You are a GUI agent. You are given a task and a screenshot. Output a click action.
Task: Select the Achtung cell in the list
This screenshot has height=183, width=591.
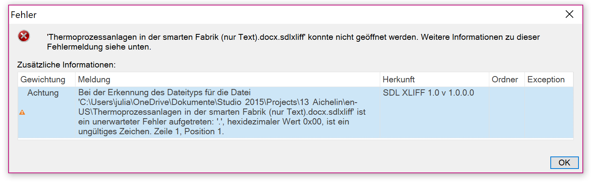click(x=43, y=93)
